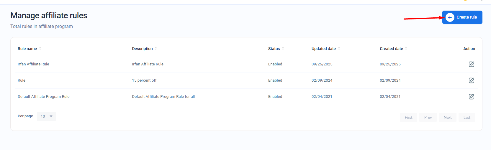Image resolution: width=491 pixels, height=150 pixels.
Task: Edit the Default Affiliate Program Rule
Action: [471, 97]
